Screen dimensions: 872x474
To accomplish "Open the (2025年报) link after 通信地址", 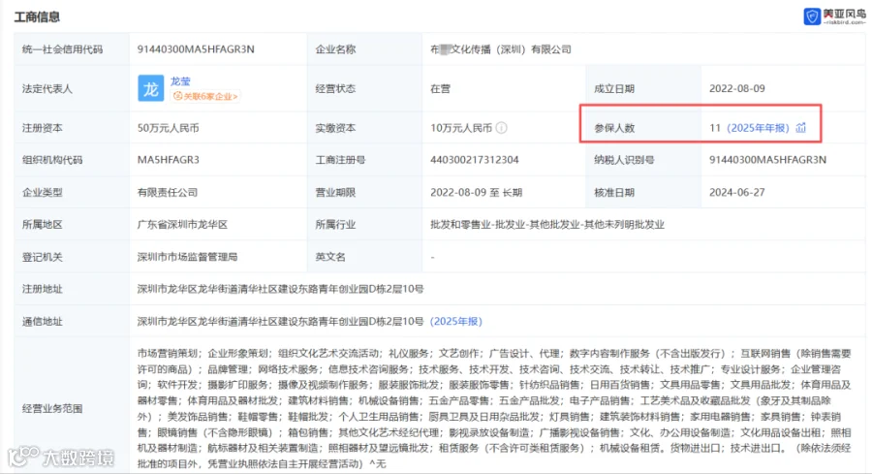I will [456, 322].
